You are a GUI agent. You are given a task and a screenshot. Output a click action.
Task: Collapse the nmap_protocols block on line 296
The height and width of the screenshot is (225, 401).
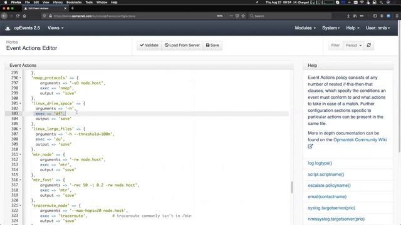(21, 77)
